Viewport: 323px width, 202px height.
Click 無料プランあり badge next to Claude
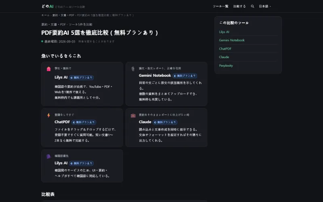[165, 122]
